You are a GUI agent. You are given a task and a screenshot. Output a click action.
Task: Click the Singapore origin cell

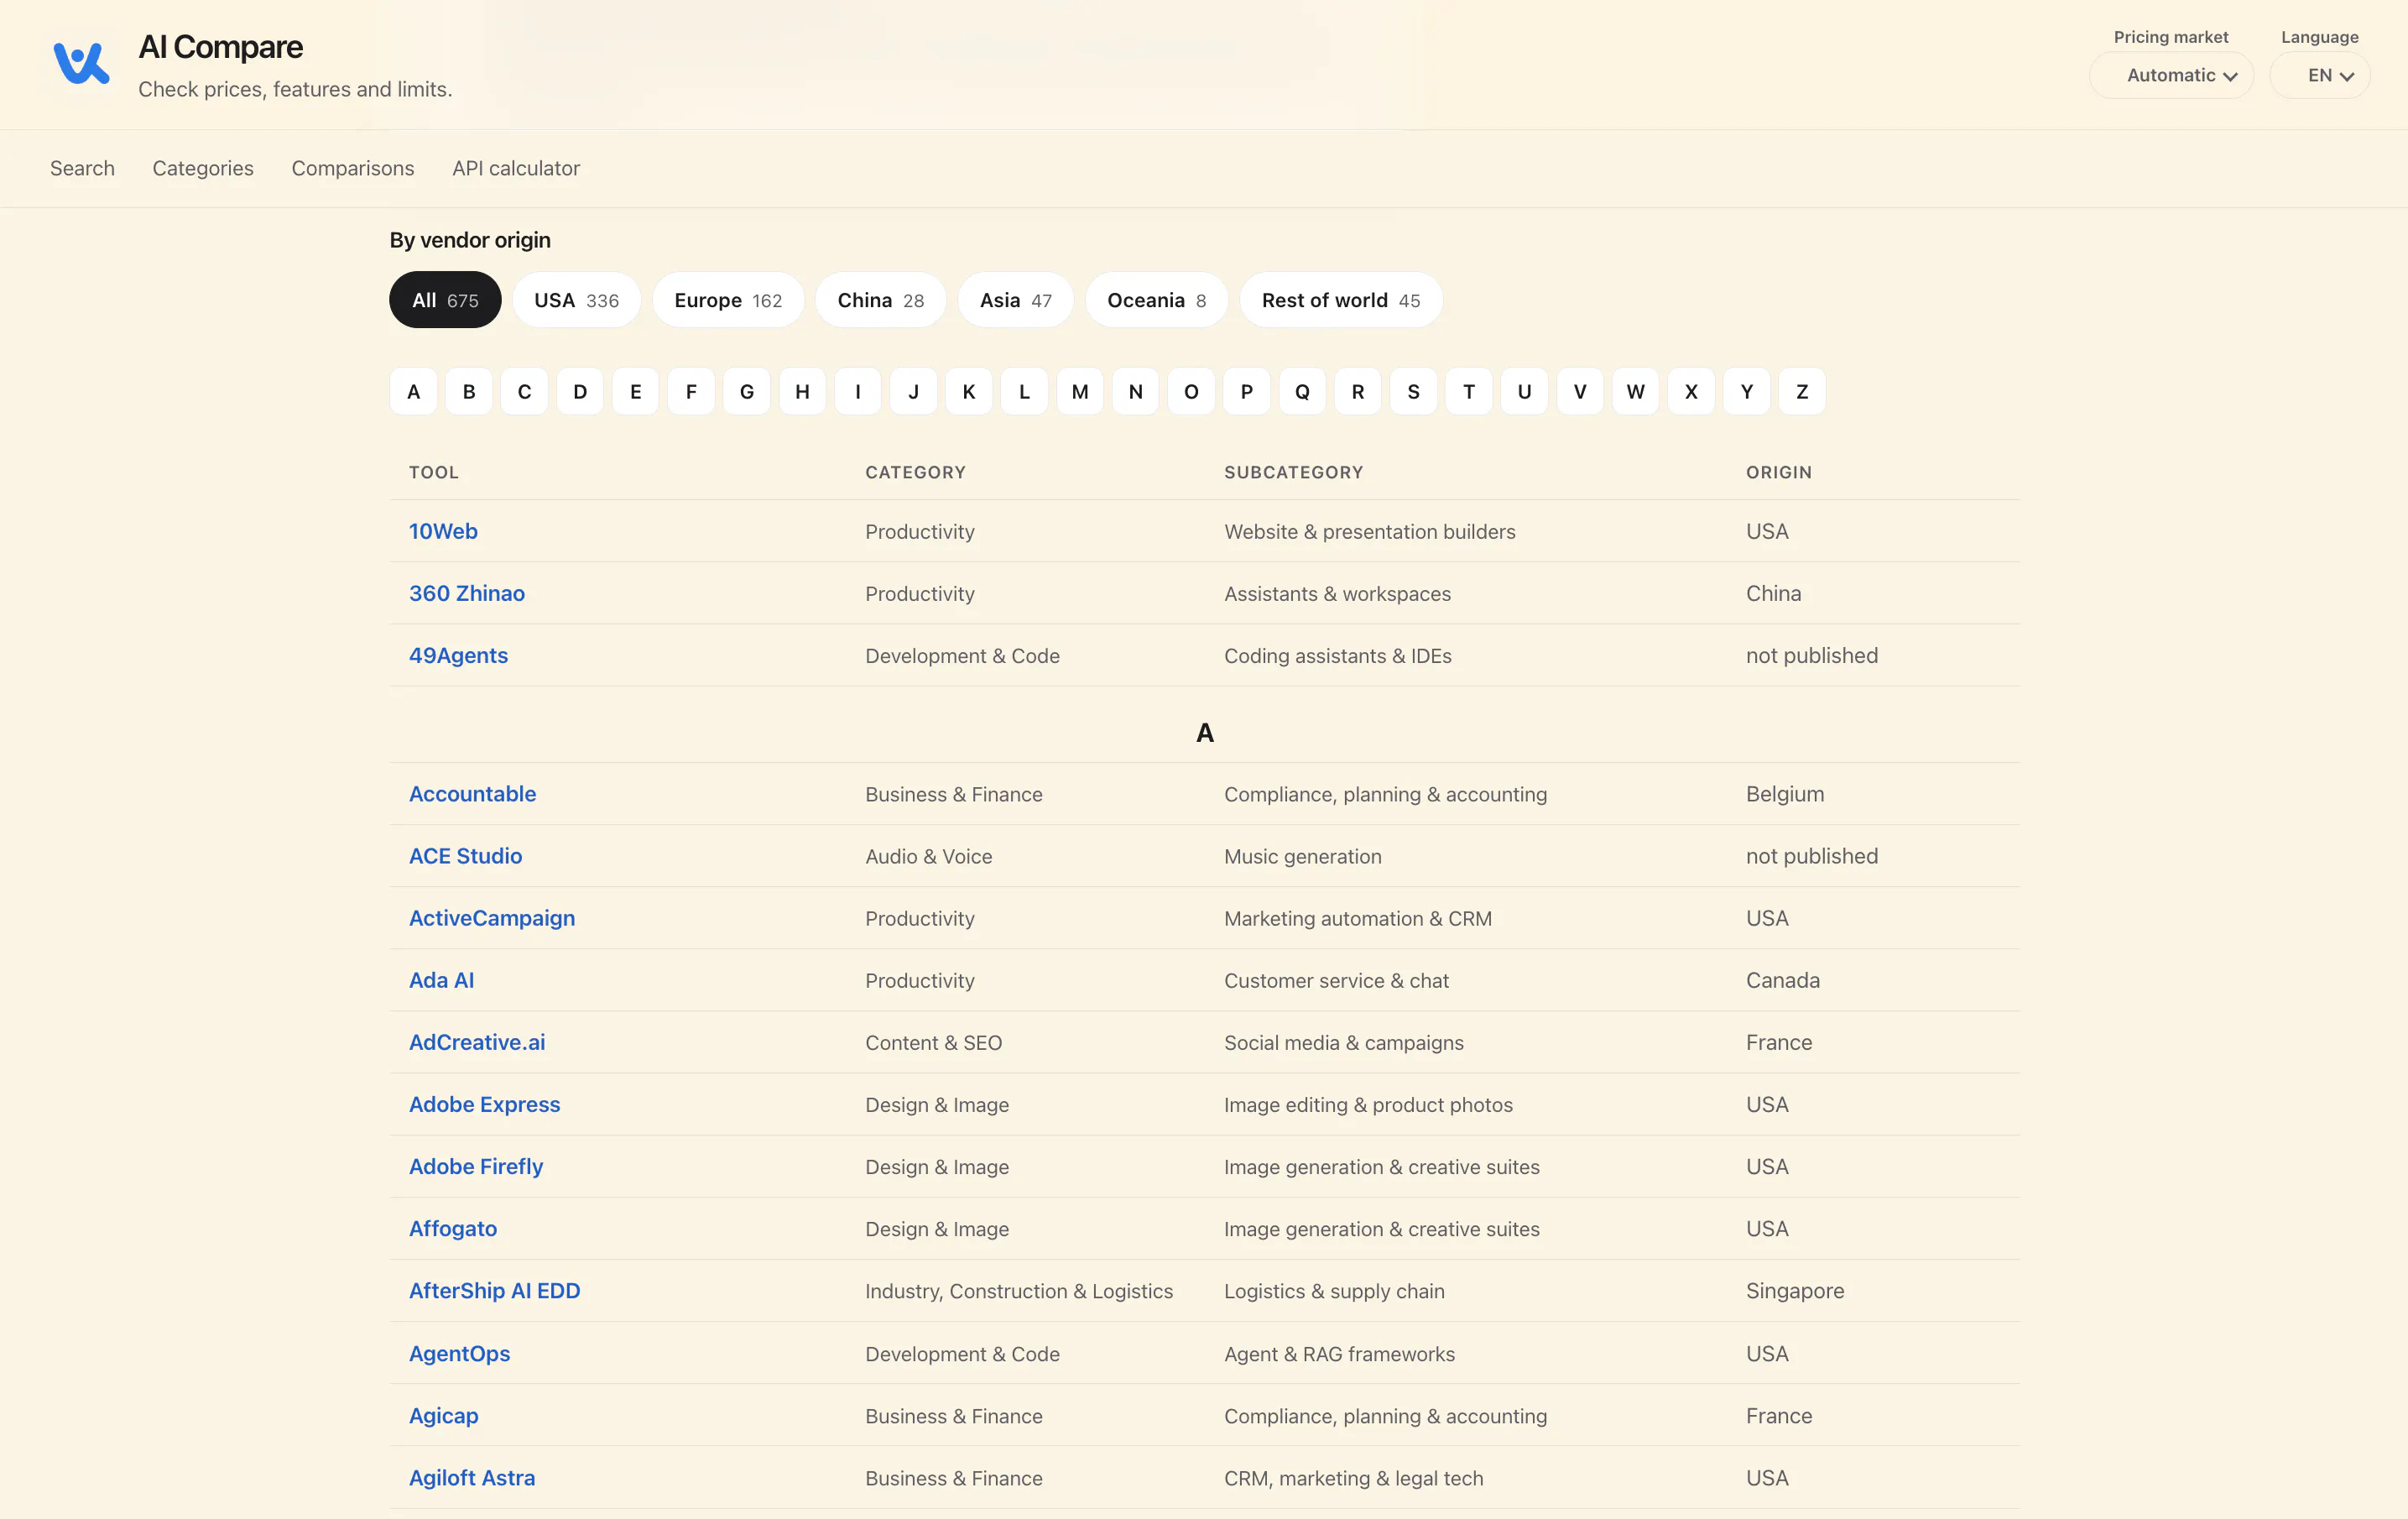click(1795, 1291)
